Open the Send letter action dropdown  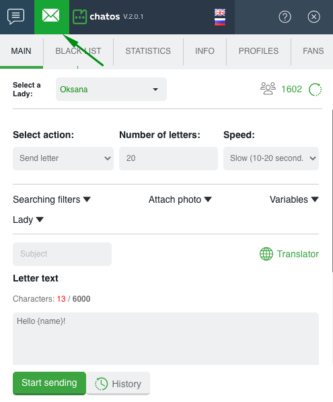point(63,158)
